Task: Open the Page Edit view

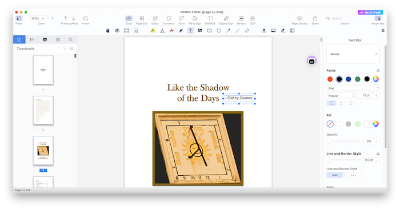Action: tap(142, 20)
